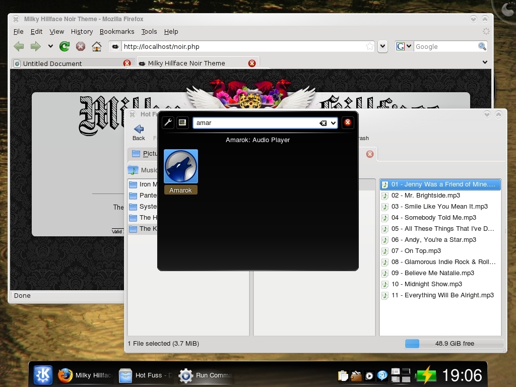Open the wallet manager tray icon
This screenshot has height=387, width=516.
[x=356, y=375]
